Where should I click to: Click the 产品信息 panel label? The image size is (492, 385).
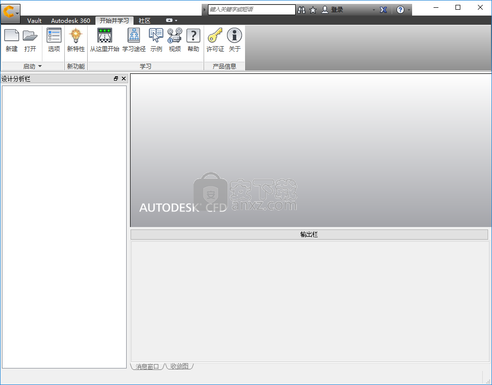[x=225, y=67]
